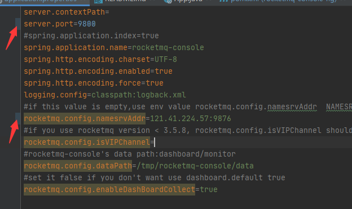
Task: Click the server.port property key
Action: pos(49,24)
